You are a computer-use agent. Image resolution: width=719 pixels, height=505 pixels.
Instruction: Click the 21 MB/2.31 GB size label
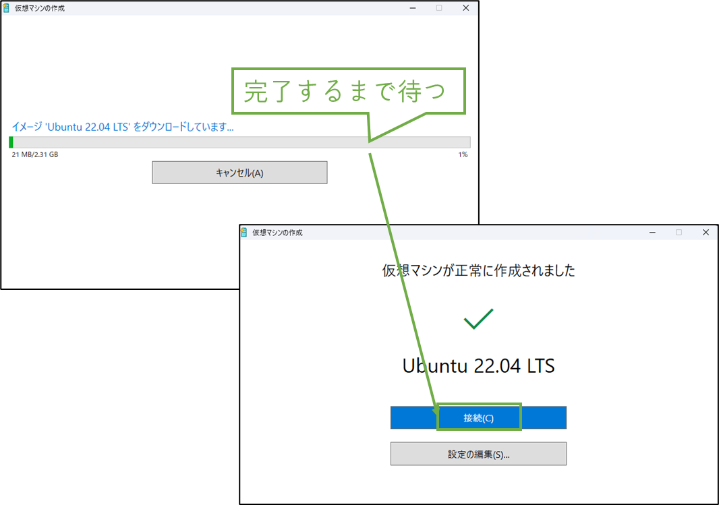[x=34, y=154]
